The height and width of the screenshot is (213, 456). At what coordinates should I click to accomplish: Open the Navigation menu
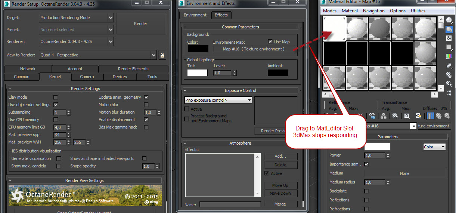click(373, 11)
